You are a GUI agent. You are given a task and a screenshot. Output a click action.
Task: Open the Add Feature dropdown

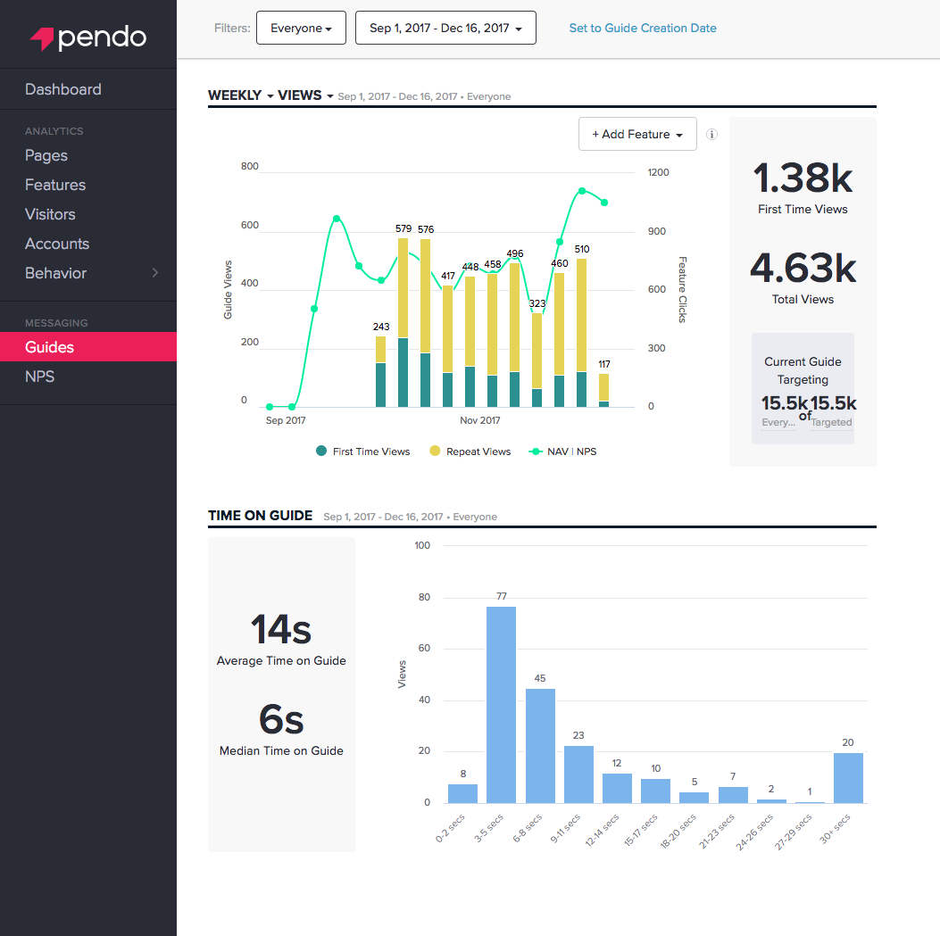point(637,135)
